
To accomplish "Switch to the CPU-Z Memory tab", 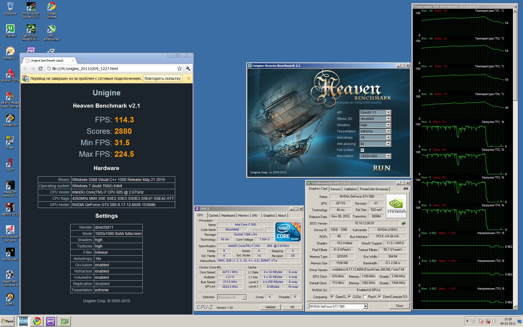I will tap(244, 216).
